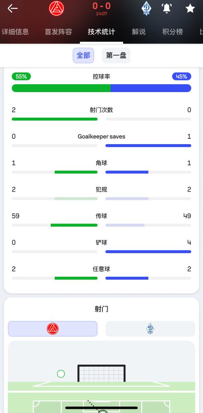This screenshot has width=203, height=413.
Task: Add the match to favorites with the star
Action: click(x=190, y=8)
